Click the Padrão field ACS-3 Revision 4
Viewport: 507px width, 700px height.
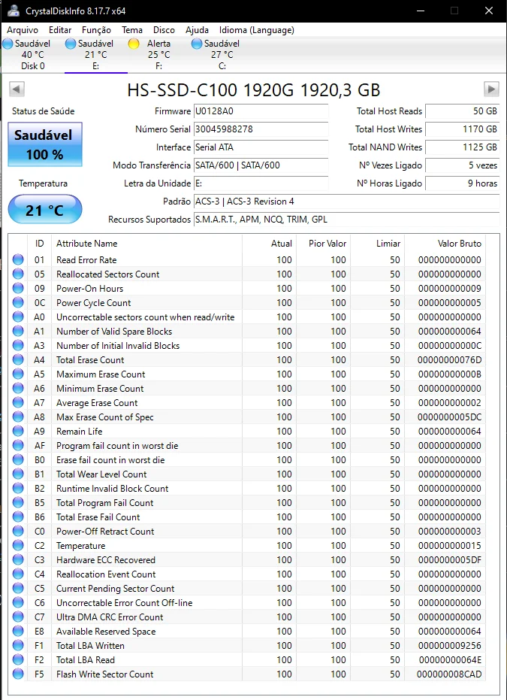coord(347,202)
